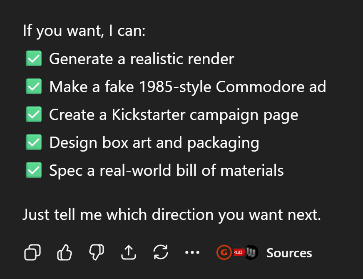Give the response a thumbs up
Screen dimensions: 363x279
point(65,252)
